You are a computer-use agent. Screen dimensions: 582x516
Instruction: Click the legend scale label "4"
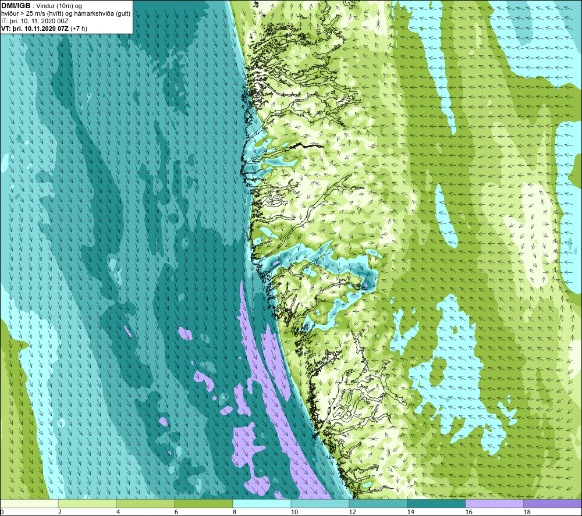(x=118, y=513)
